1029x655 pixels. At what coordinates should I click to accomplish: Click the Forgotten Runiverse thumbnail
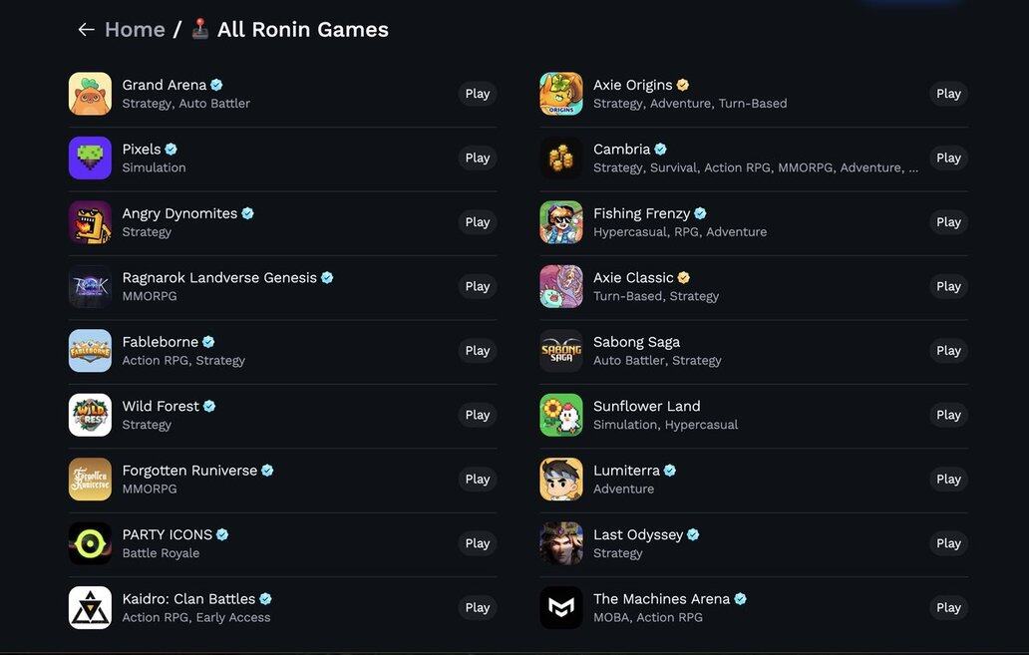click(x=90, y=480)
